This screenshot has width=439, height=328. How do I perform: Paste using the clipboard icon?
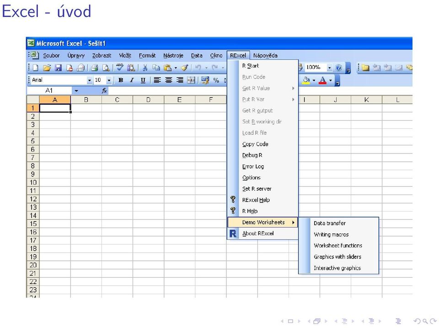168,68
